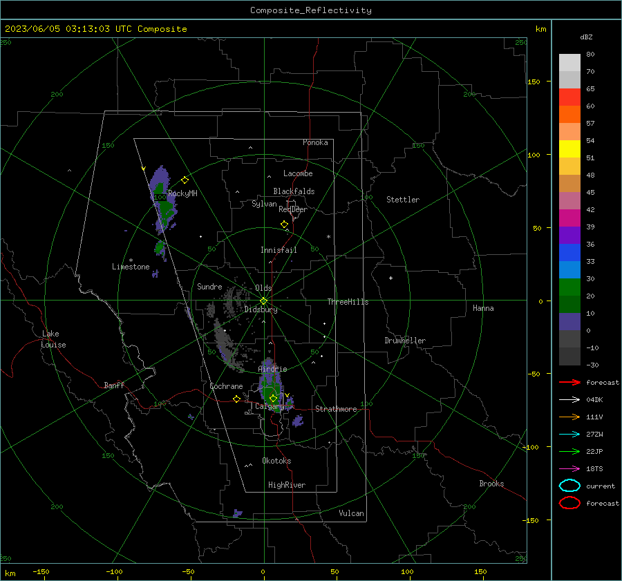Screen dimensions: 622x581
Task: Select the royal blue 36 dBZ swatch
Action: click(569, 252)
